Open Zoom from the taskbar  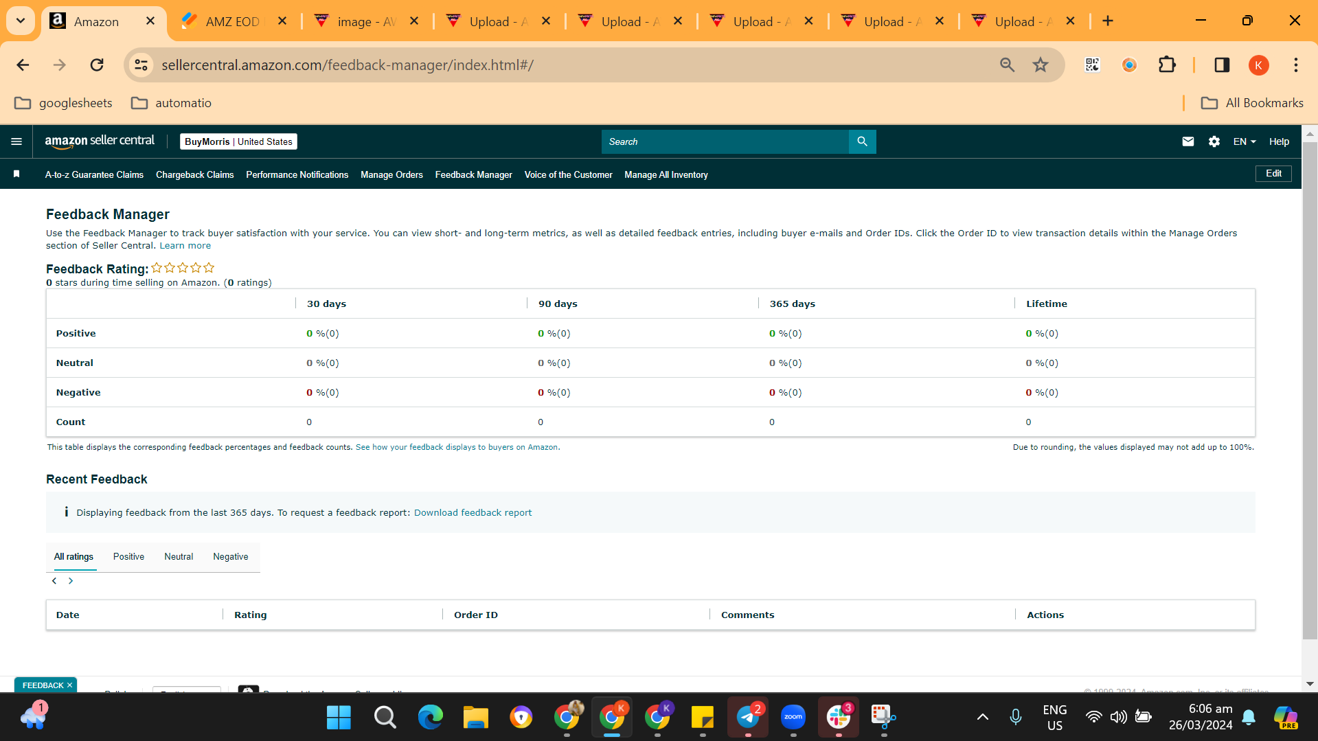(x=793, y=718)
